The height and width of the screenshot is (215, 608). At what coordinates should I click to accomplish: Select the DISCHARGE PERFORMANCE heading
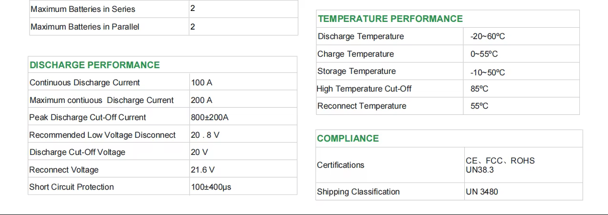94,65
